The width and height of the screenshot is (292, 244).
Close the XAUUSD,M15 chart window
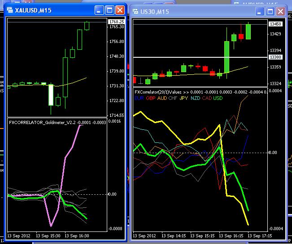pos(120,10)
